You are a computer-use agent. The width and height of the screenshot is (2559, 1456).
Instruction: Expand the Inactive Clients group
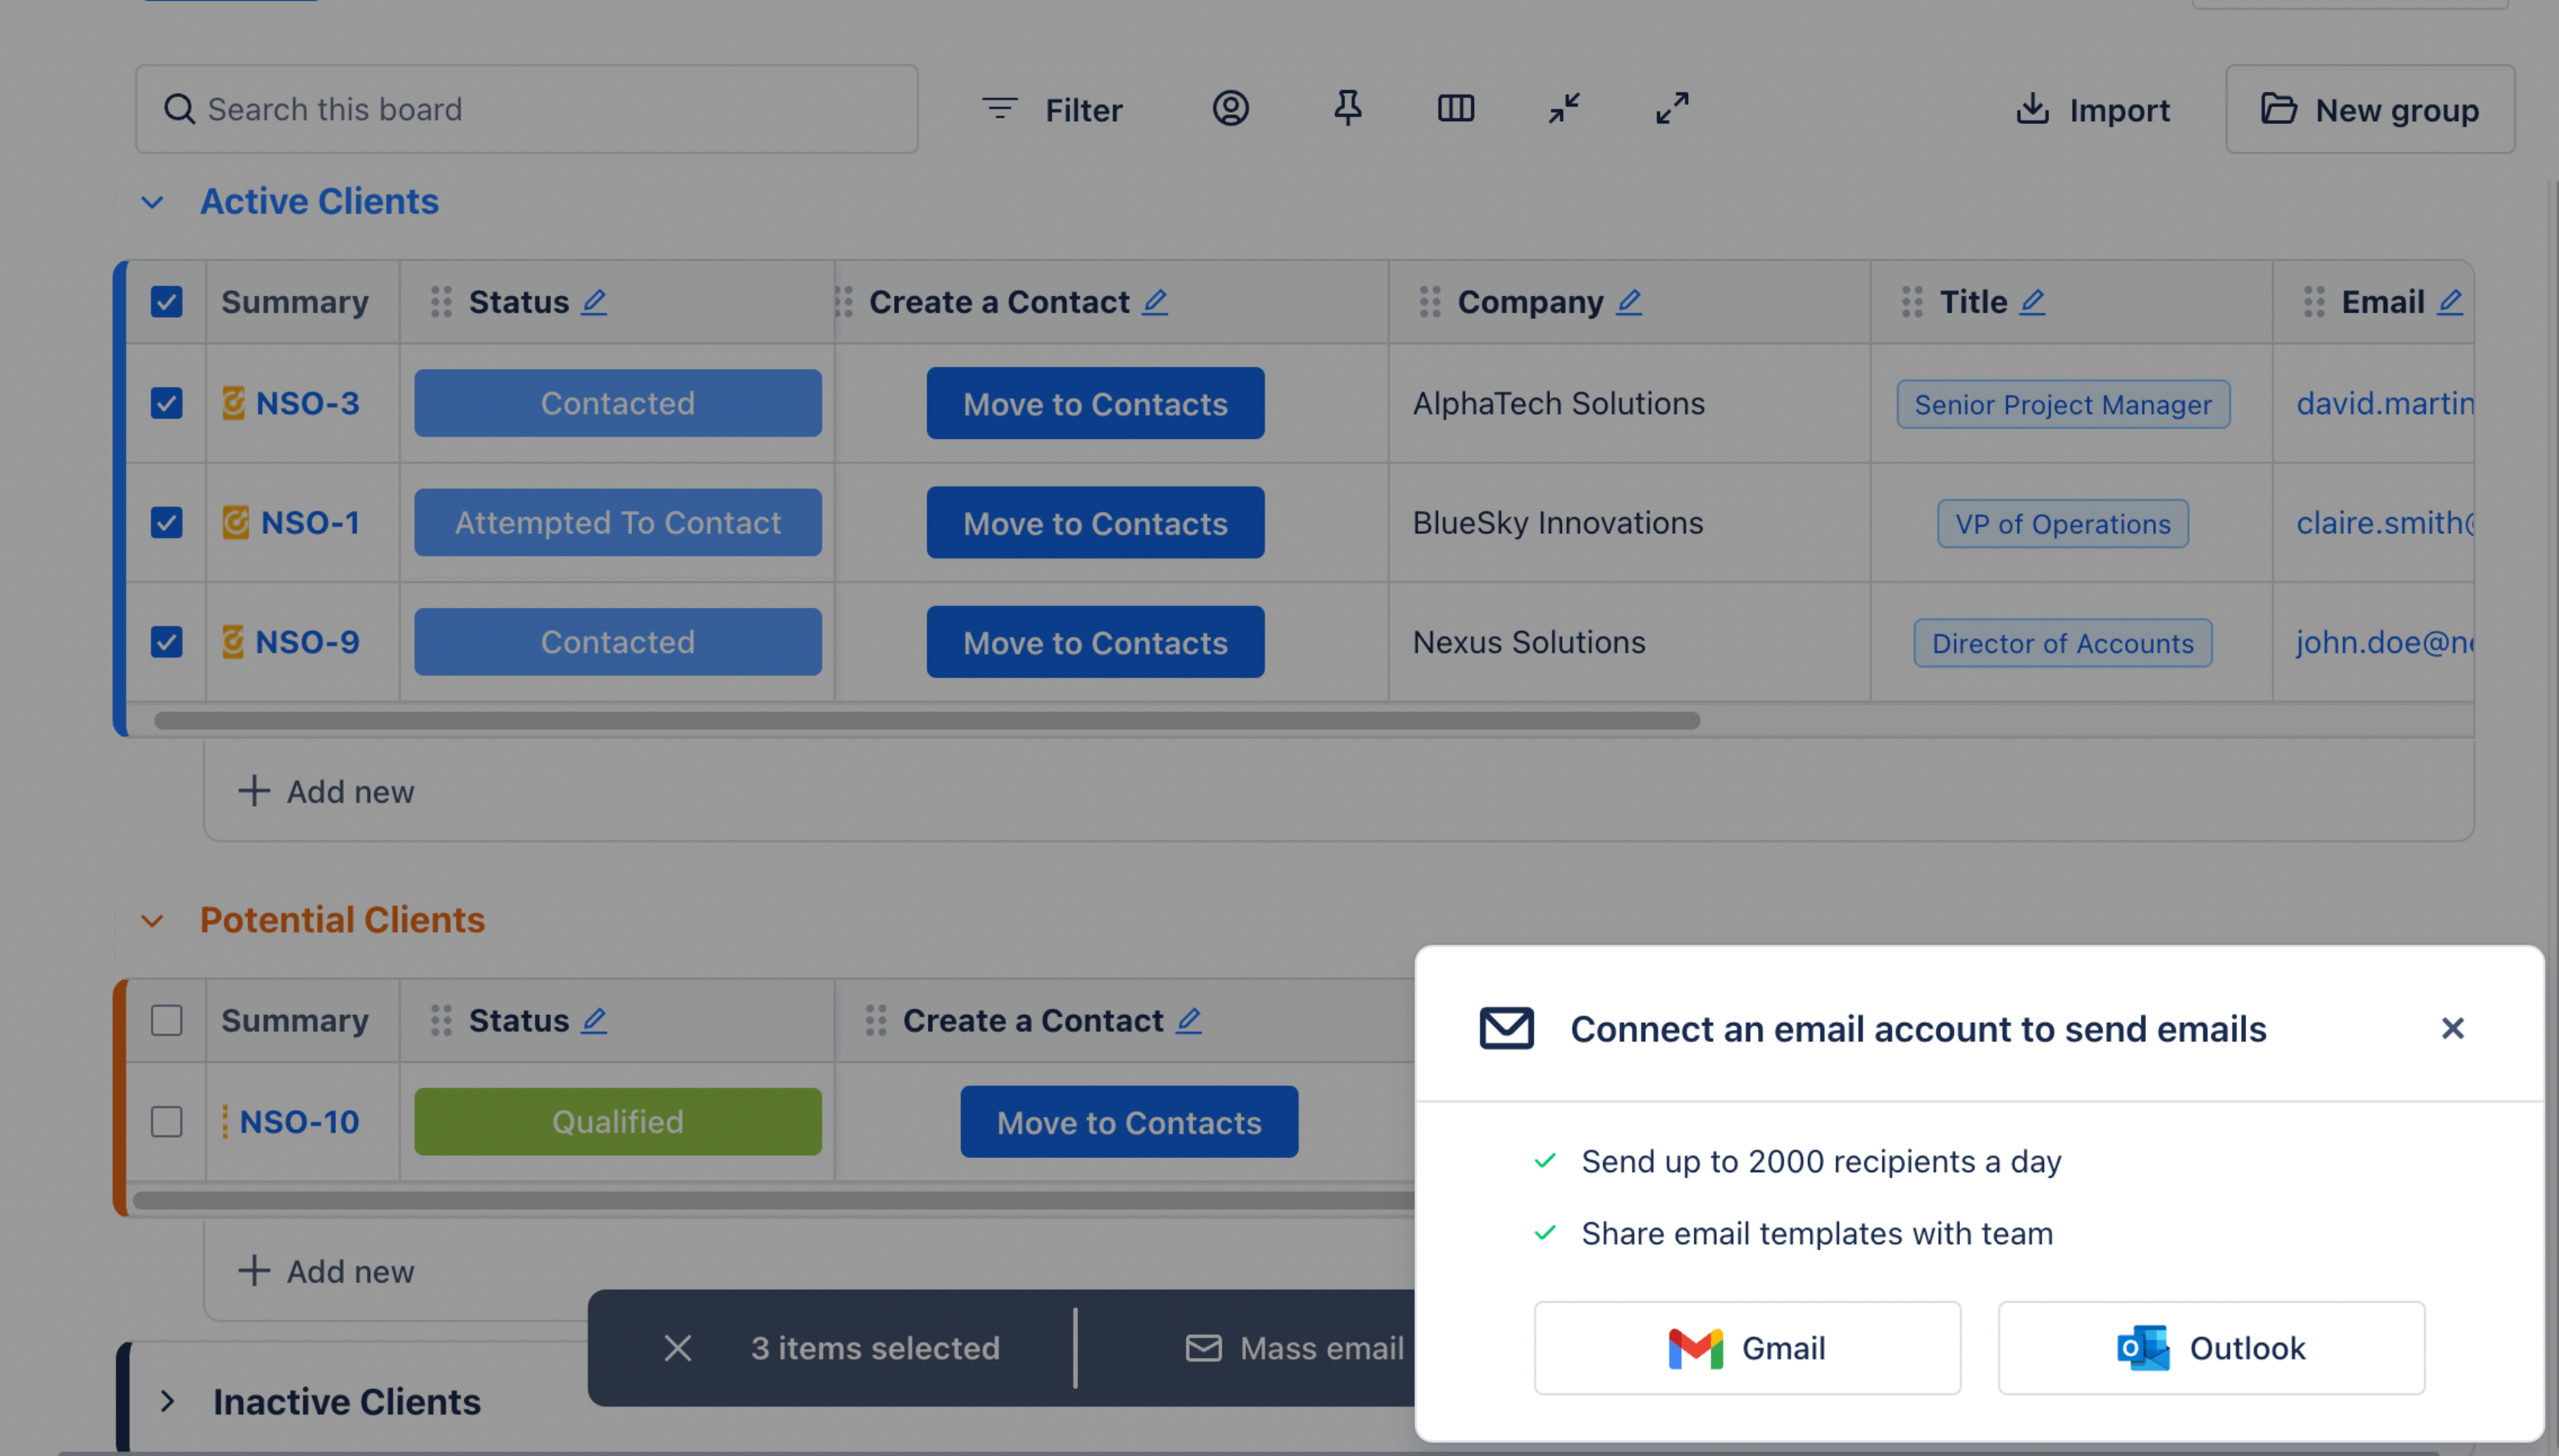pyautogui.click(x=168, y=1401)
